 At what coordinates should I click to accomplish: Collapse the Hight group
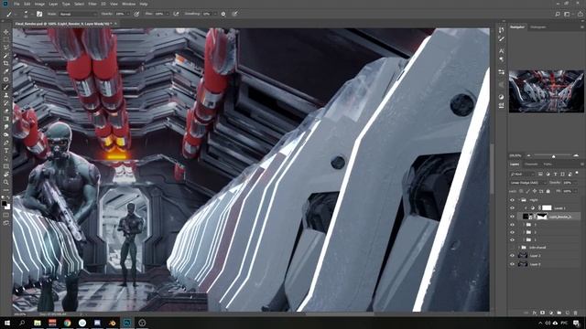(519, 200)
